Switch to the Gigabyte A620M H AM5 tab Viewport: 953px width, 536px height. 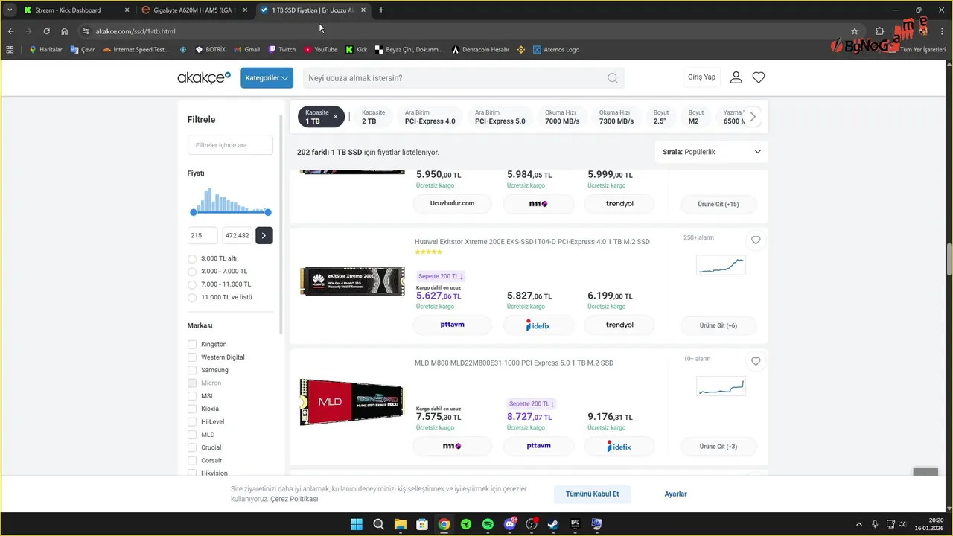coord(195,10)
